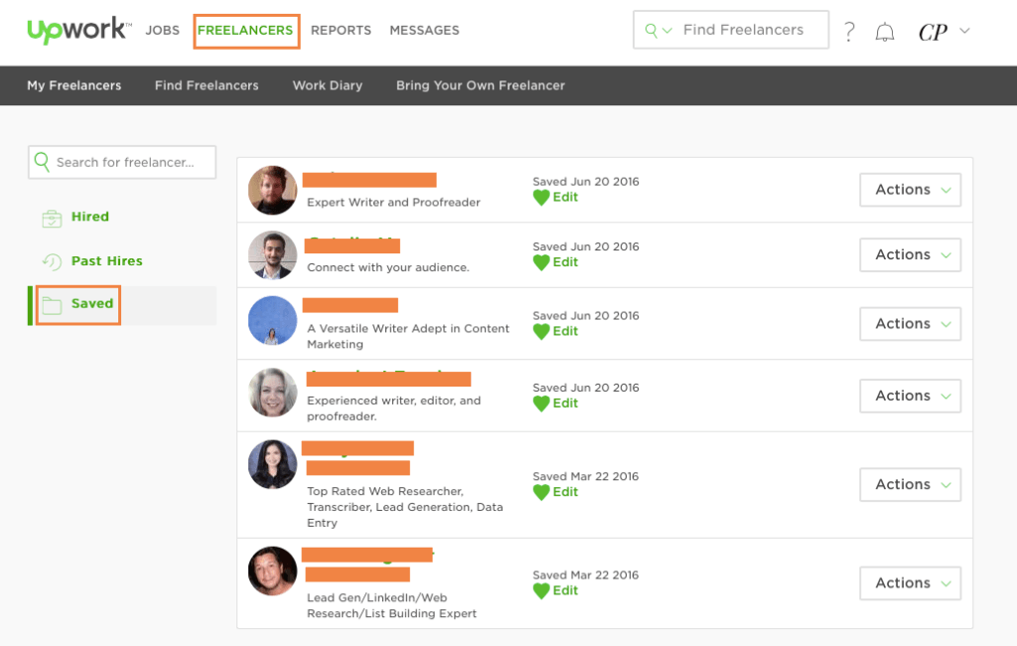The image size is (1017, 646).
Task: Open search type dropdown in top search bar
Action: [658, 30]
